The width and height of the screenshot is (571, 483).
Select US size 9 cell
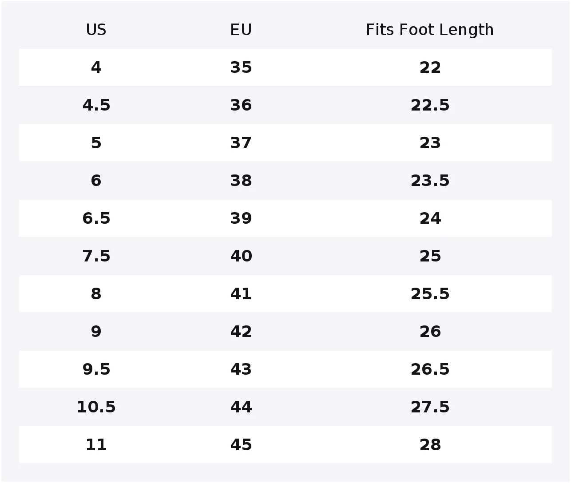pos(96,332)
